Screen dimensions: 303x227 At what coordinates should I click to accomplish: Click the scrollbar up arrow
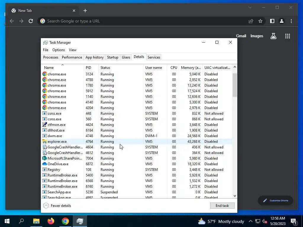point(235,67)
